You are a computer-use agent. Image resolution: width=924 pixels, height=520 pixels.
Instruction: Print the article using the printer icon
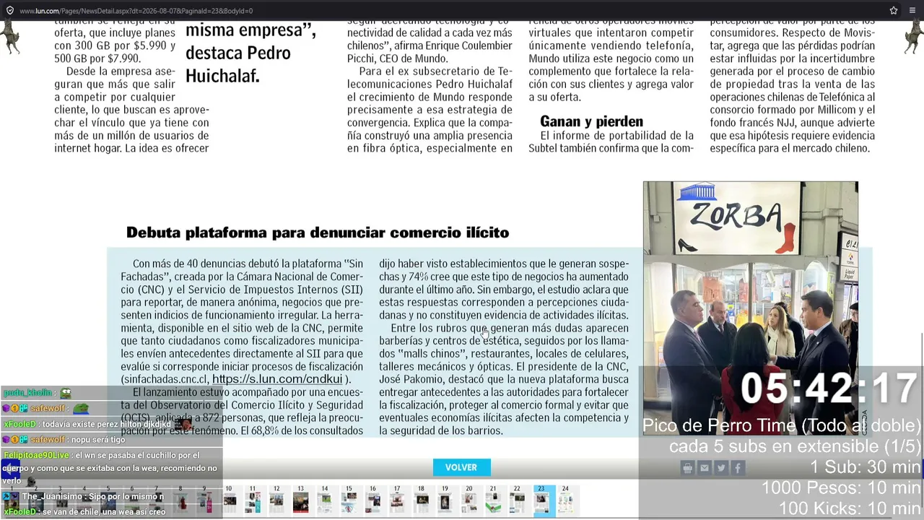click(x=688, y=468)
